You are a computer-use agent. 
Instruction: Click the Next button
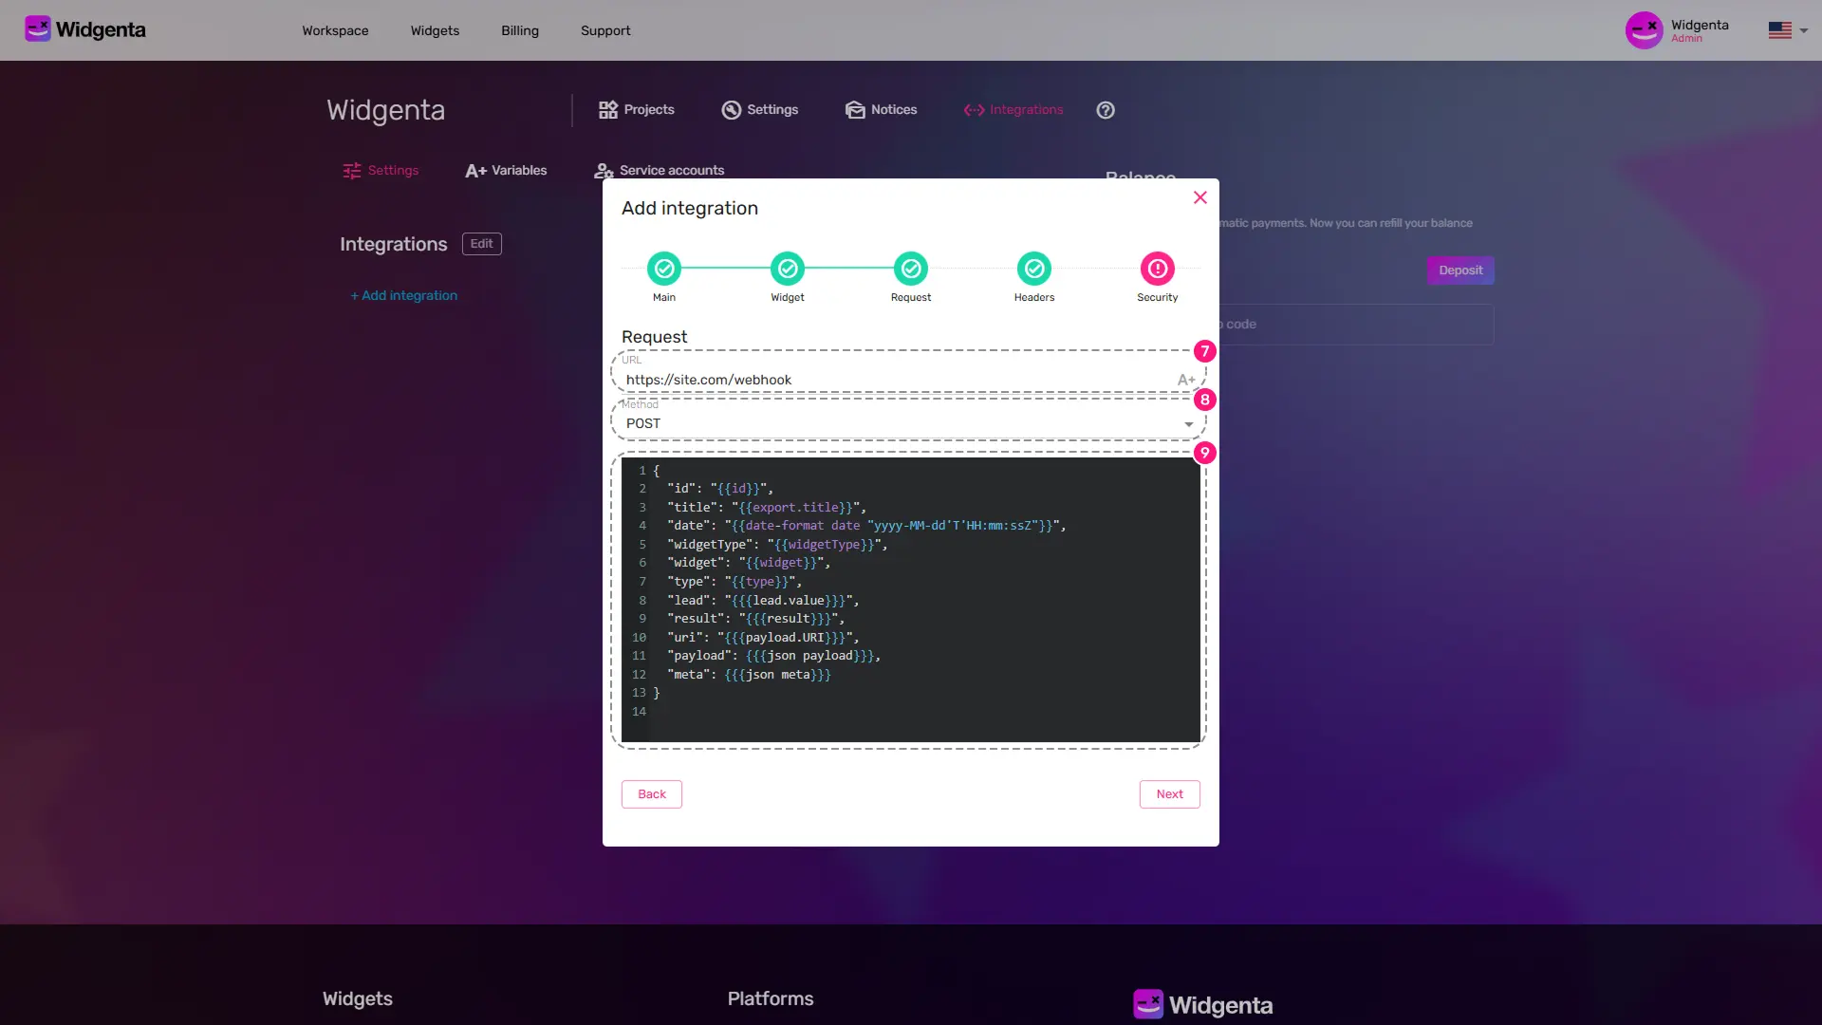click(x=1169, y=793)
